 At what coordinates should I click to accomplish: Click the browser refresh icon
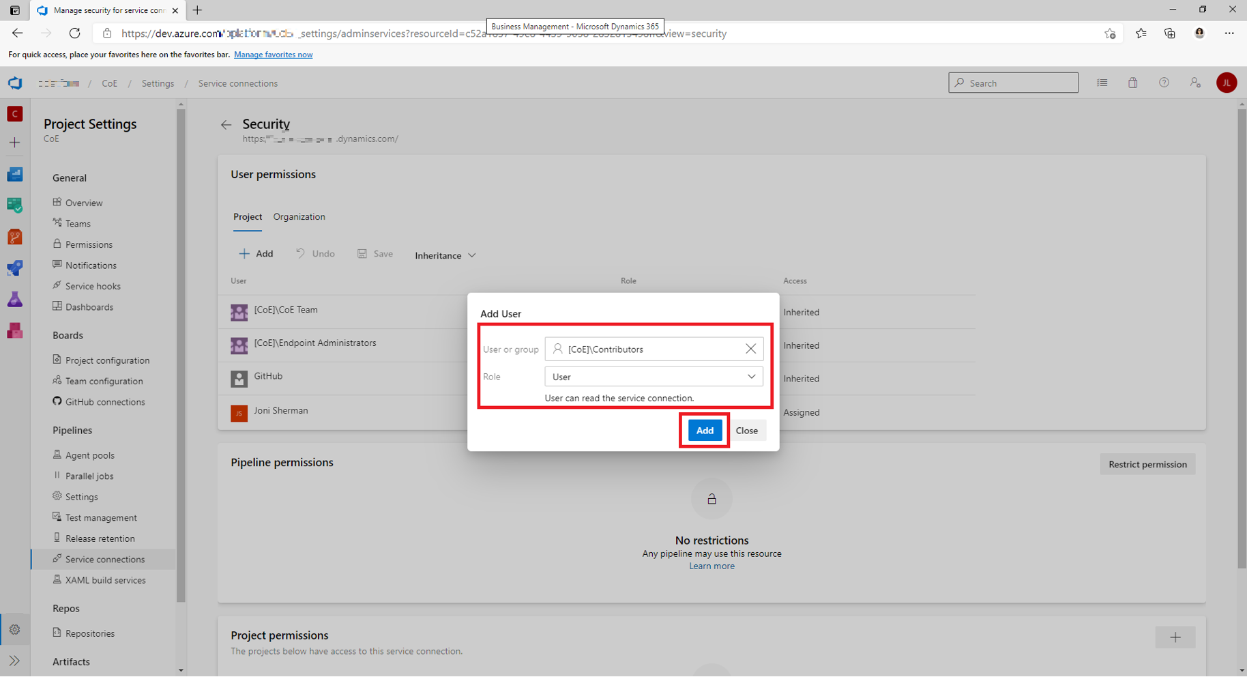tap(74, 33)
